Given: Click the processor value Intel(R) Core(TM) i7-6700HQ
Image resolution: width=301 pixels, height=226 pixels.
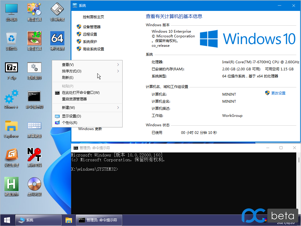Looking at the screenshot, I should point(260,62).
